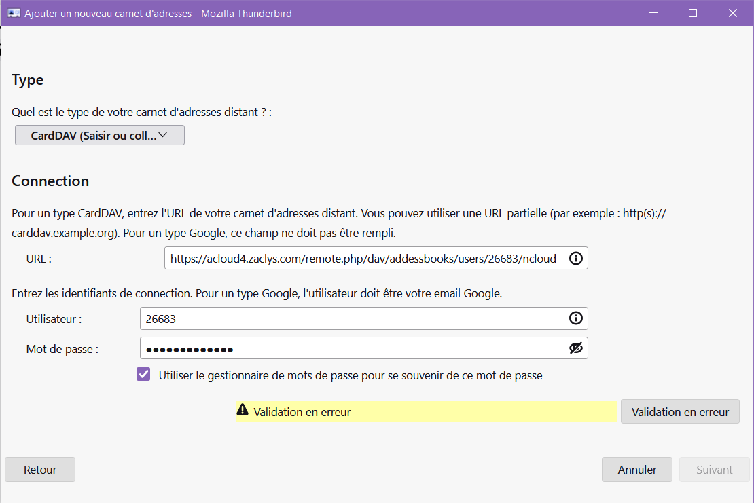Cancel the dialog with Annuler
Screen dimensions: 754x503
(x=636, y=470)
